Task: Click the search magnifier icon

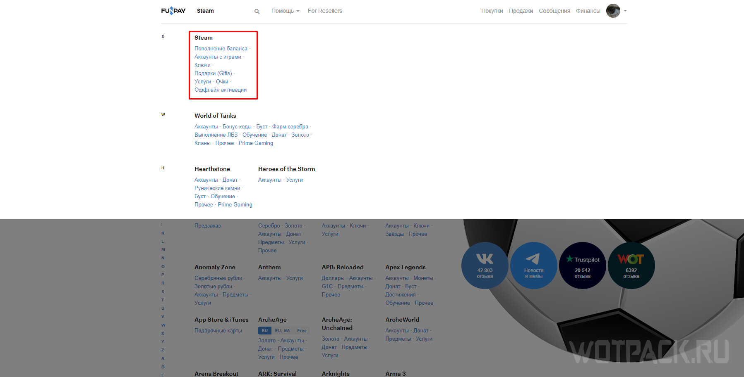Action: (257, 11)
